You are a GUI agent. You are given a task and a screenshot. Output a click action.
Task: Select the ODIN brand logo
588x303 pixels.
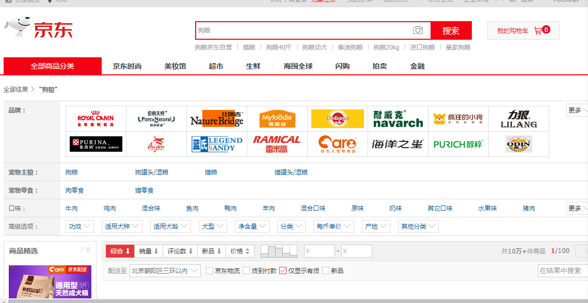[x=519, y=144]
